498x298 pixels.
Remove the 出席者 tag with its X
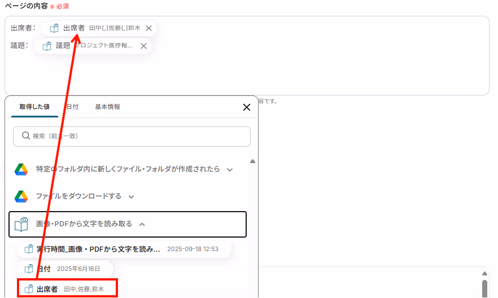(x=148, y=28)
